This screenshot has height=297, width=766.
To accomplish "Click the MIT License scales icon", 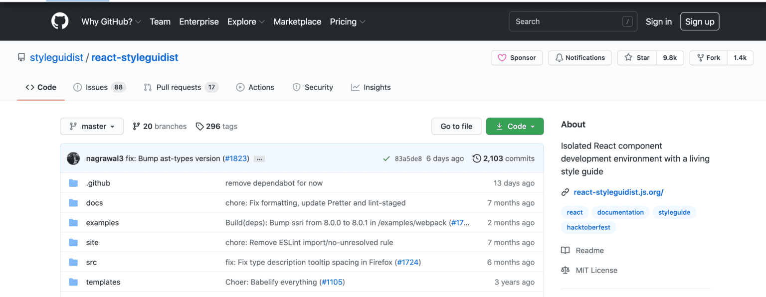I will 565,270.
